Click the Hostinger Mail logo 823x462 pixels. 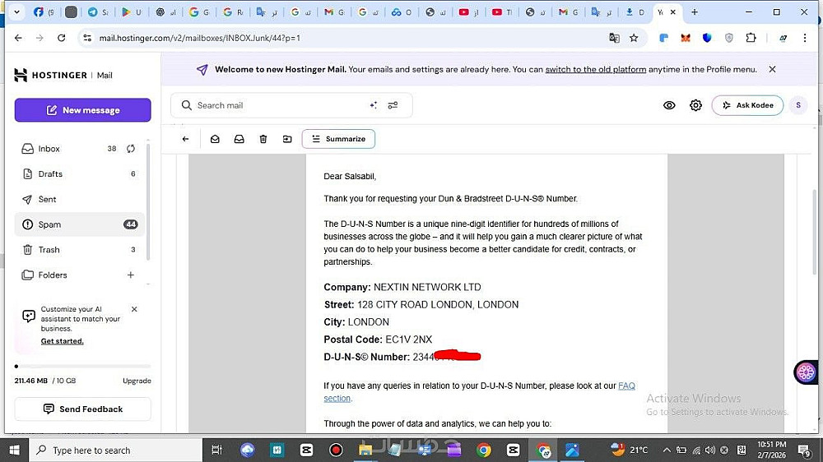[63, 75]
